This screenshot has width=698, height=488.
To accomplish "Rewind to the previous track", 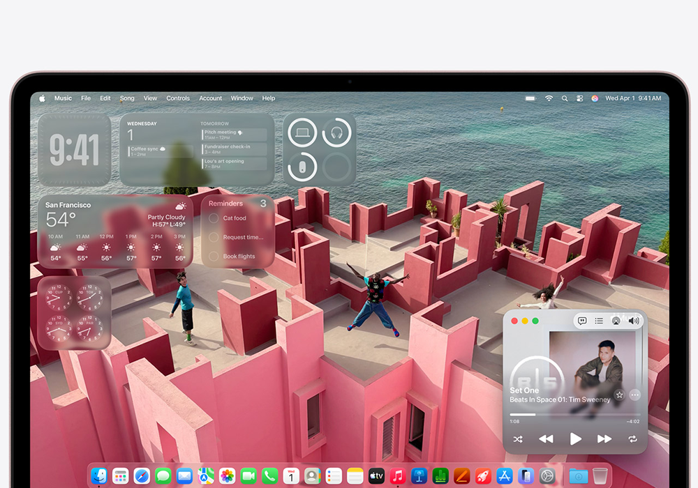I will (x=546, y=439).
